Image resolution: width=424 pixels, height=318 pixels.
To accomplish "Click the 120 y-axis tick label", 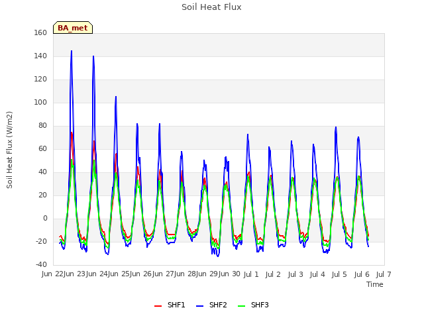I will (x=40, y=79).
